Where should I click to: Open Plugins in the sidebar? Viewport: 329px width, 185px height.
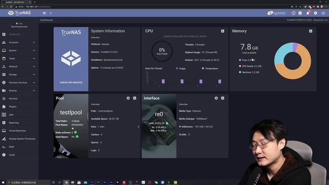click(20, 106)
